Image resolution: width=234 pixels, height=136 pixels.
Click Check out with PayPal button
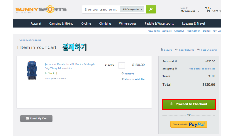click(189, 124)
